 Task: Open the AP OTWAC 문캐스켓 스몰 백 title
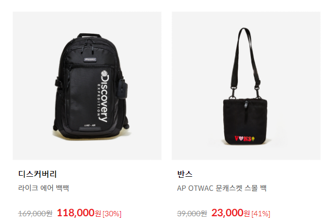coord(222,188)
